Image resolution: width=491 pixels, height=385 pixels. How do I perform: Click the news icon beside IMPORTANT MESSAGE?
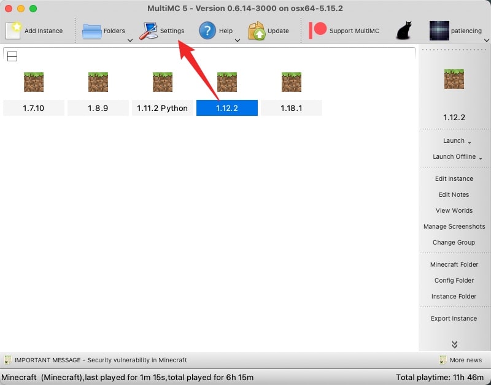(7, 360)
